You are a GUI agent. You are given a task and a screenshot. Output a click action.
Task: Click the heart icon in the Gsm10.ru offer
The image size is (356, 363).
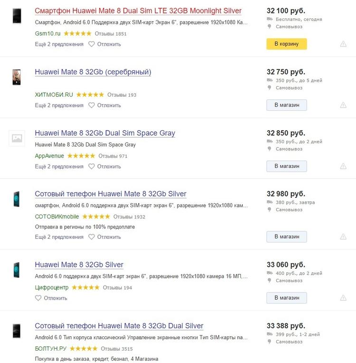92,44
